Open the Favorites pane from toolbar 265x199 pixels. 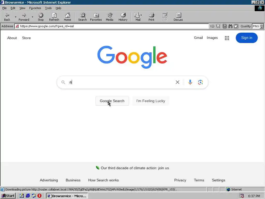pos(96,17)
